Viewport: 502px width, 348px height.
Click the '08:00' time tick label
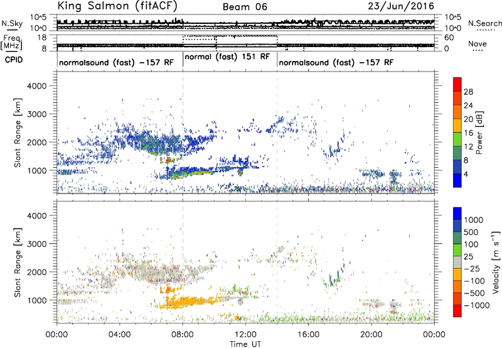coord(183,335)
